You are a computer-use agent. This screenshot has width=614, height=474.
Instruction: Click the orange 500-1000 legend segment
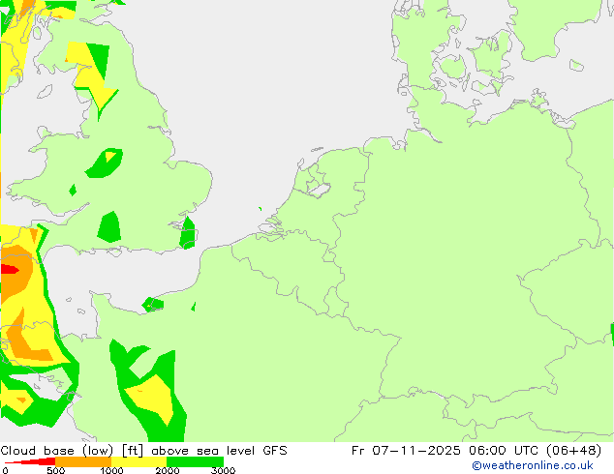pos(83,461)
